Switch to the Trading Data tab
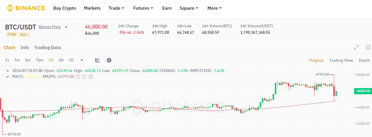The width and height of the screenshot is (372, 137). pos(48,48)
